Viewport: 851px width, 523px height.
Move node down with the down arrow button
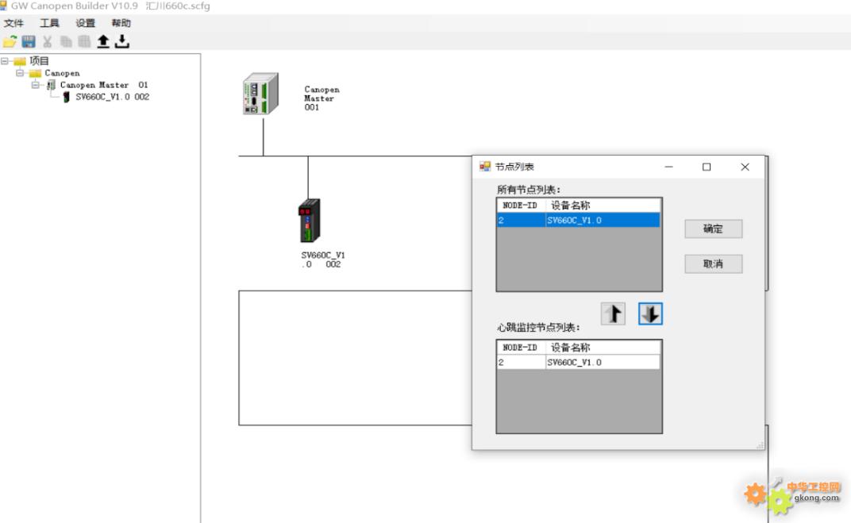[x=650, y=313]
